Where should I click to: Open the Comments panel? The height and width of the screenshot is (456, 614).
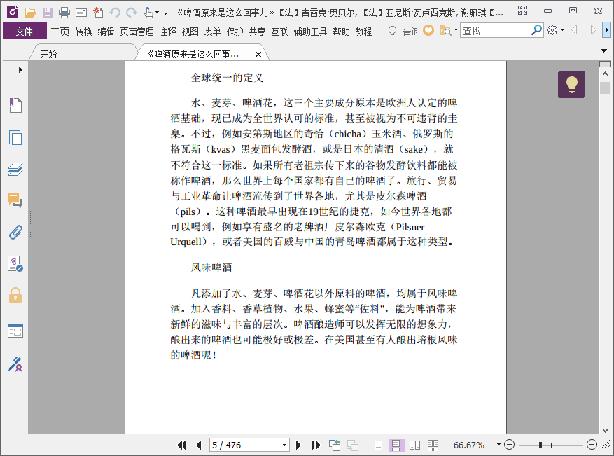pyautogui.click(x=15, y=200)
